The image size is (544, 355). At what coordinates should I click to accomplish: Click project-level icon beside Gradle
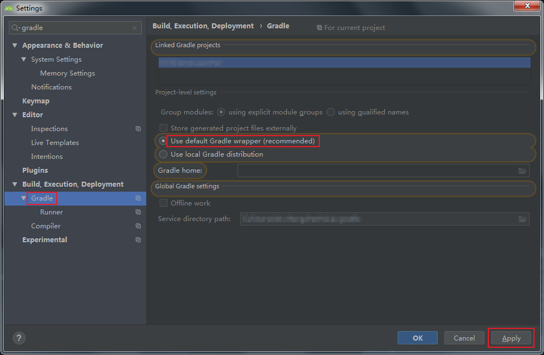pos(138,198)
